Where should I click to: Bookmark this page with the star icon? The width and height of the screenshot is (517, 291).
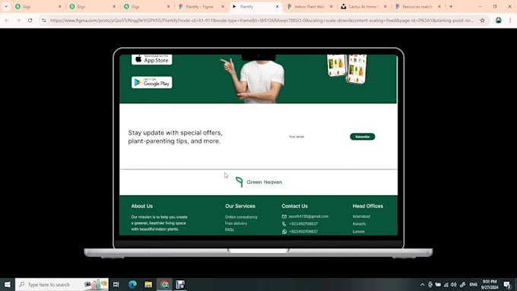pyautogui.click(x=482, y=21)
